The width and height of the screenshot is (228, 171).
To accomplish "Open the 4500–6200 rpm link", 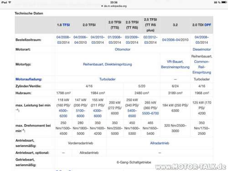I will pyautogui.click(x=63, y=113).
